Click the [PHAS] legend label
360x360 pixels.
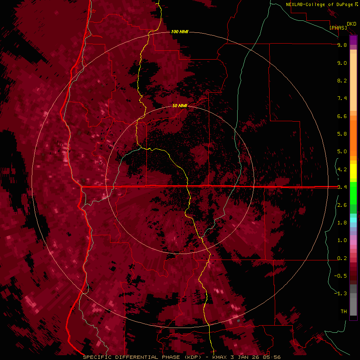(x=338, y=28)
